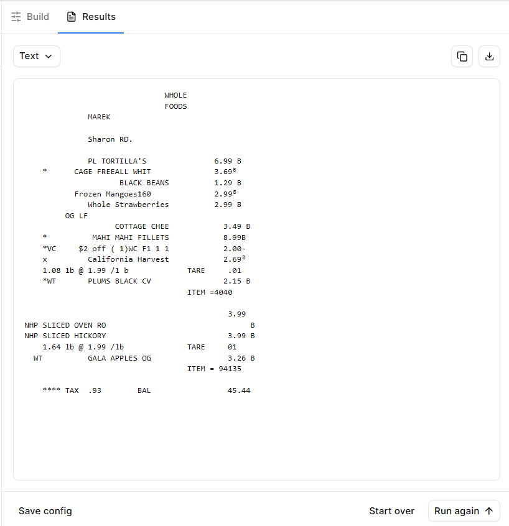This screenshot has height=526, width=509.
Task: Click the MAREK line
Action: pos(99,117)
